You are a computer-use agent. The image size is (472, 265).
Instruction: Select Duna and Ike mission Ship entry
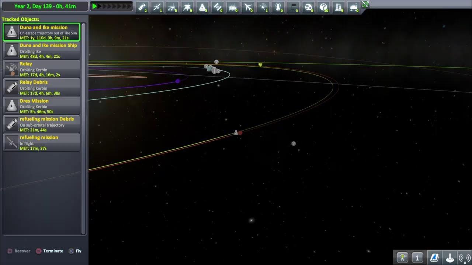coord(41,50)
